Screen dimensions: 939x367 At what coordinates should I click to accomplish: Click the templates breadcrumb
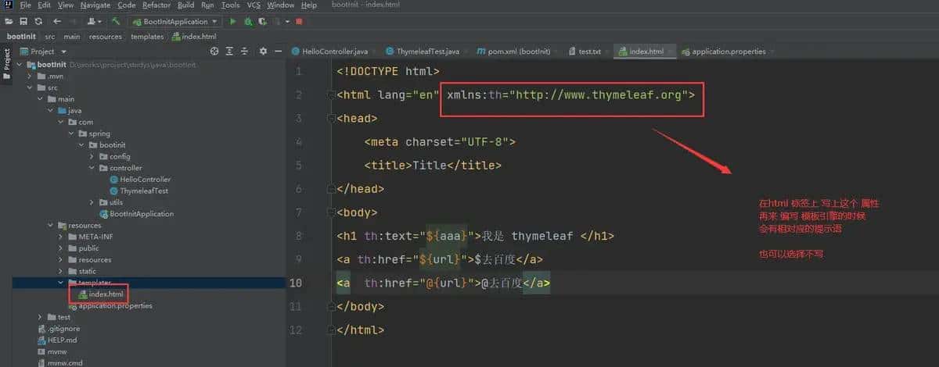(x=147, y=36)
